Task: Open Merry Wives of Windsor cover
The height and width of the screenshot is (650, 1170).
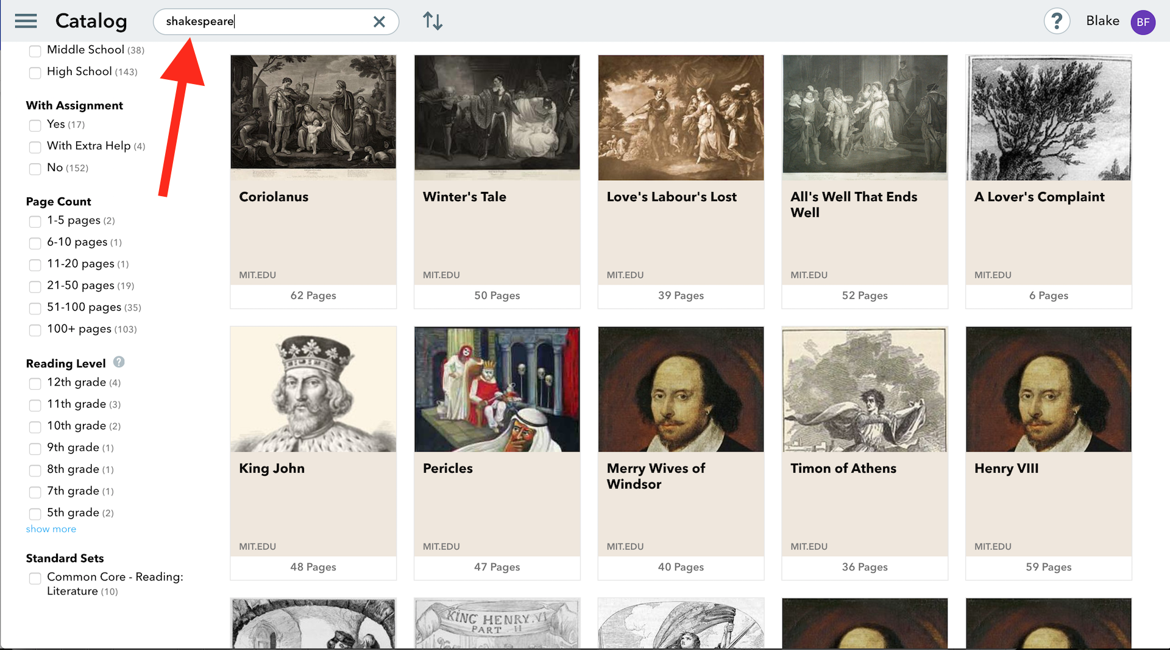Action: click(681, 389)
